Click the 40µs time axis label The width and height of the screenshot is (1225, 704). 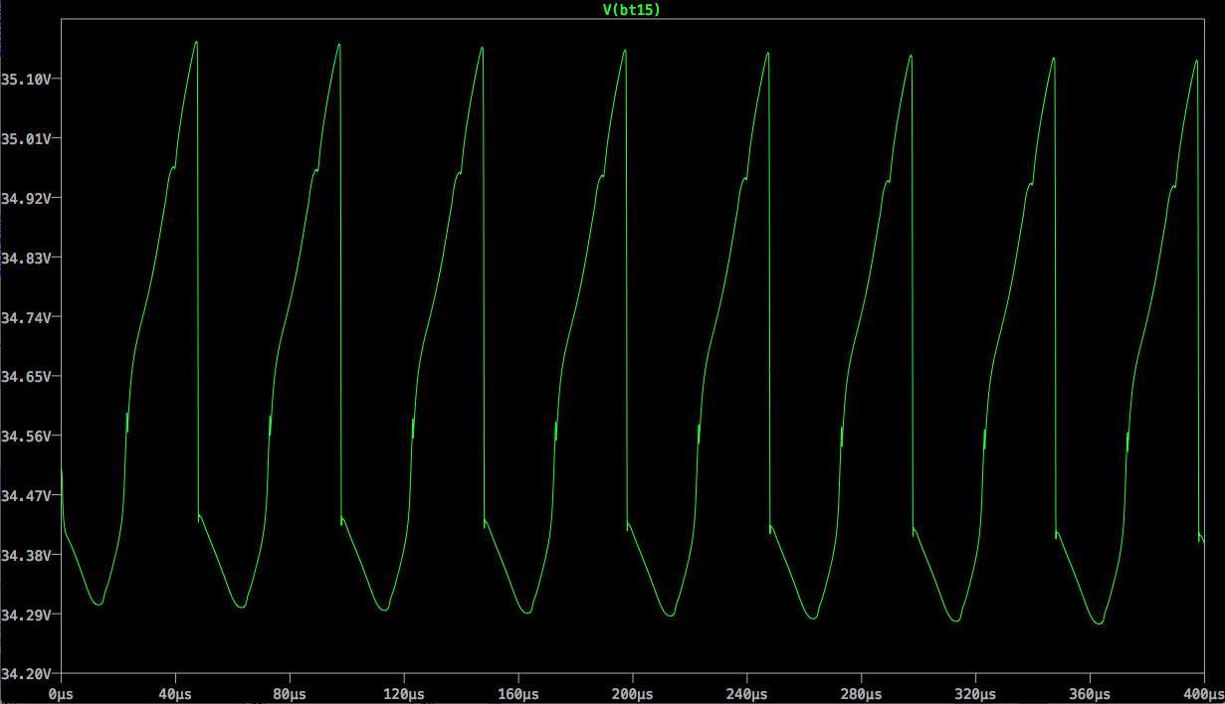175,692
